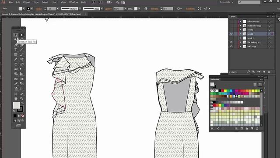The image size is (280, 158).
Task: Select the Paintbrush tool
Action: point(21,54)
